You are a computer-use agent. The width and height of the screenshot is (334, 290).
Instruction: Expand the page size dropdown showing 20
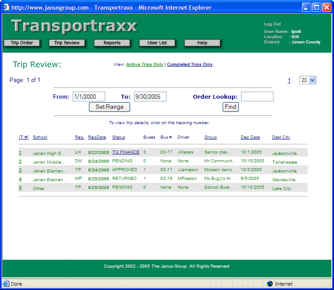(x=308, y=80)
